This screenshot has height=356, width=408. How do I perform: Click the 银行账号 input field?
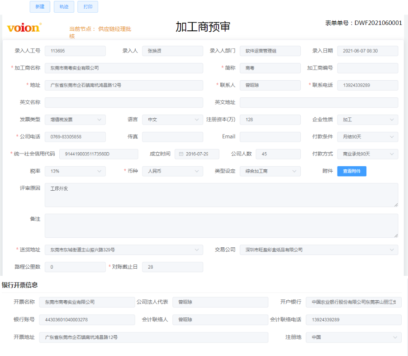[x=87, y=320]
